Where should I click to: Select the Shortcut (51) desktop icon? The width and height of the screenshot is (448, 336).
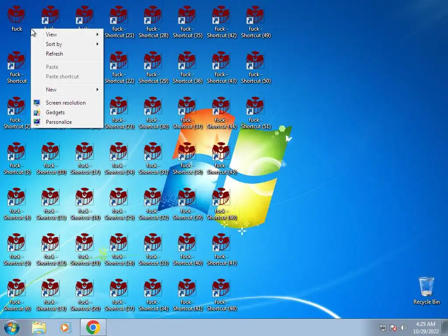[x=255, y=113]
